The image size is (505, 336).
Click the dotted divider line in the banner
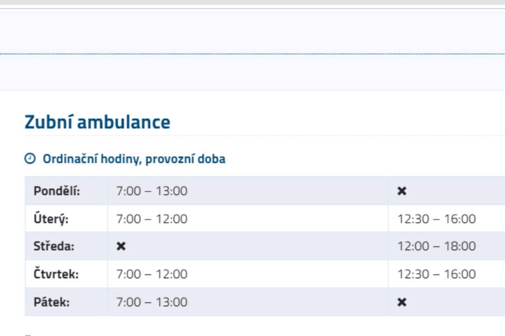point(252,54)
